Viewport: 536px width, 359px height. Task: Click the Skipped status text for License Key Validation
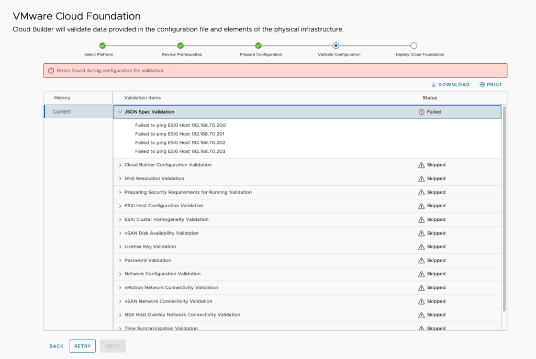436,246
